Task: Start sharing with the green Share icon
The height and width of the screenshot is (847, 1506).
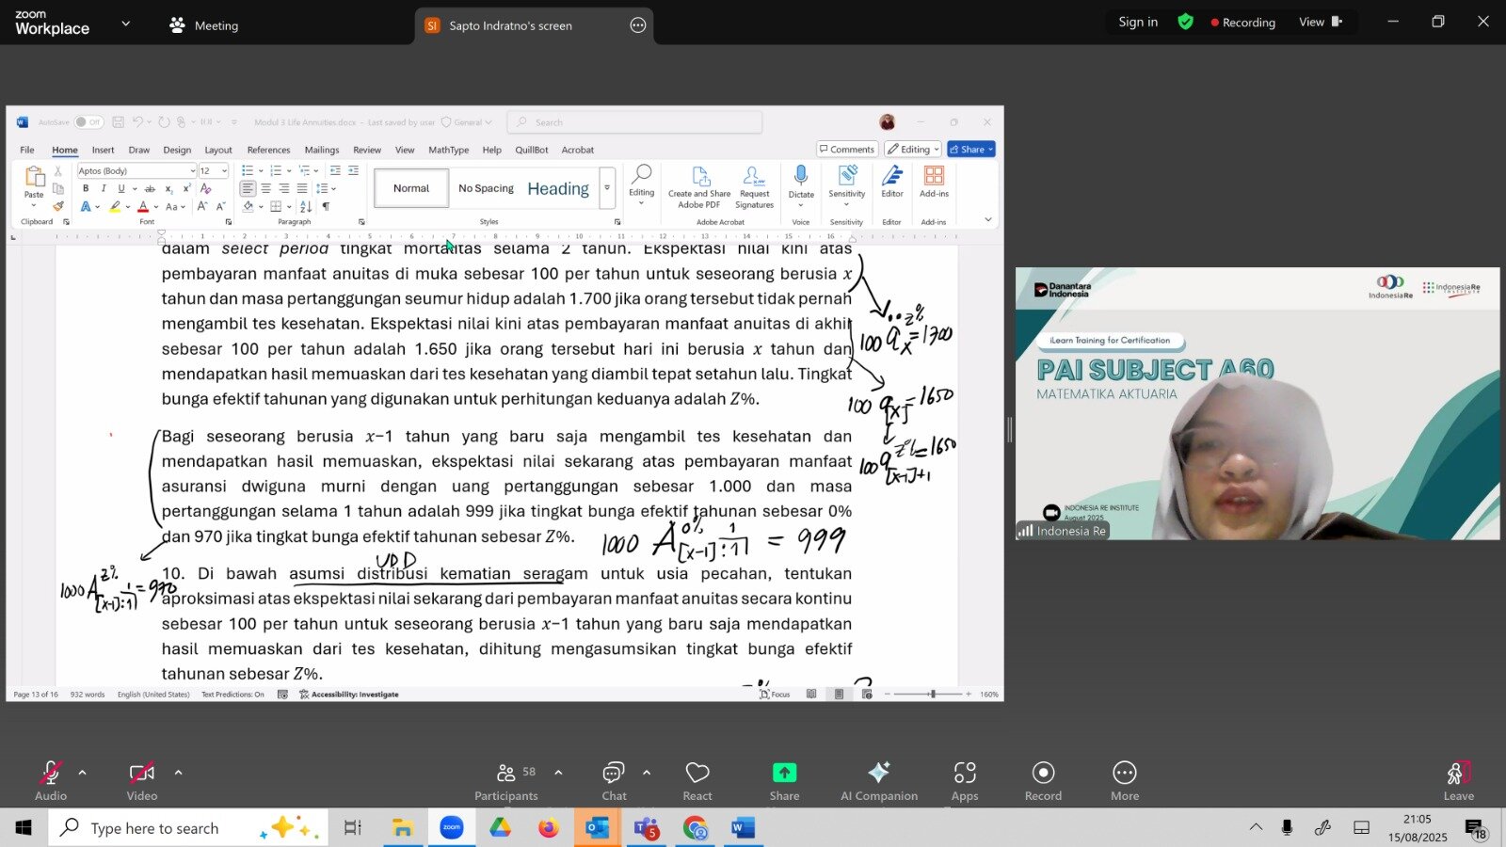Action: (784, 774)
